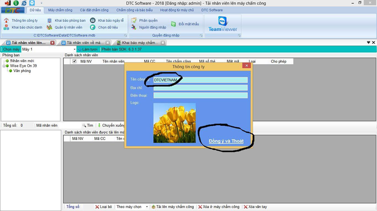This screenshot has width=377, height=211.
Task: Open Thông tin công ty house icon
Action: [x=6, y=21]
